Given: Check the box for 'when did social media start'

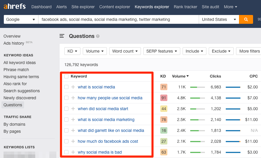Looking at the screenshot, I should (x=66, y=109).
